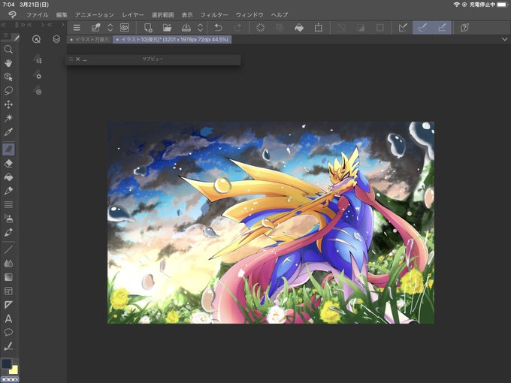The image size is (511, 383).
Task: Minimize the サブビュー palette
Action: pyautogui.click(x=85, y=59)
